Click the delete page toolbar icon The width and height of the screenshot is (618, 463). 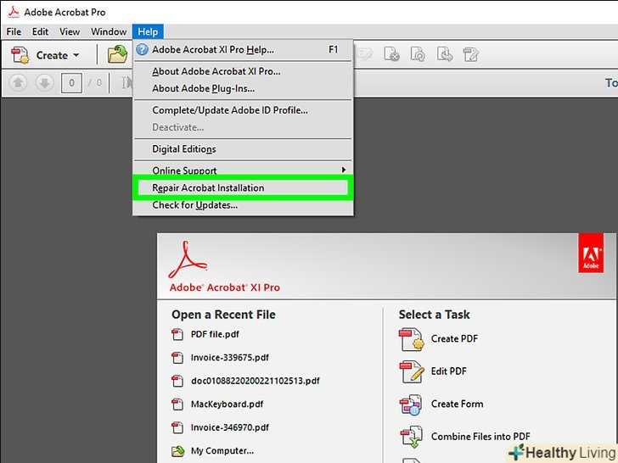click(391, 54)
